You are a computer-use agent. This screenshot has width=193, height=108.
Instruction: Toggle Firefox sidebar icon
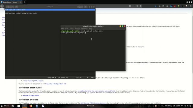coord(163,6)
